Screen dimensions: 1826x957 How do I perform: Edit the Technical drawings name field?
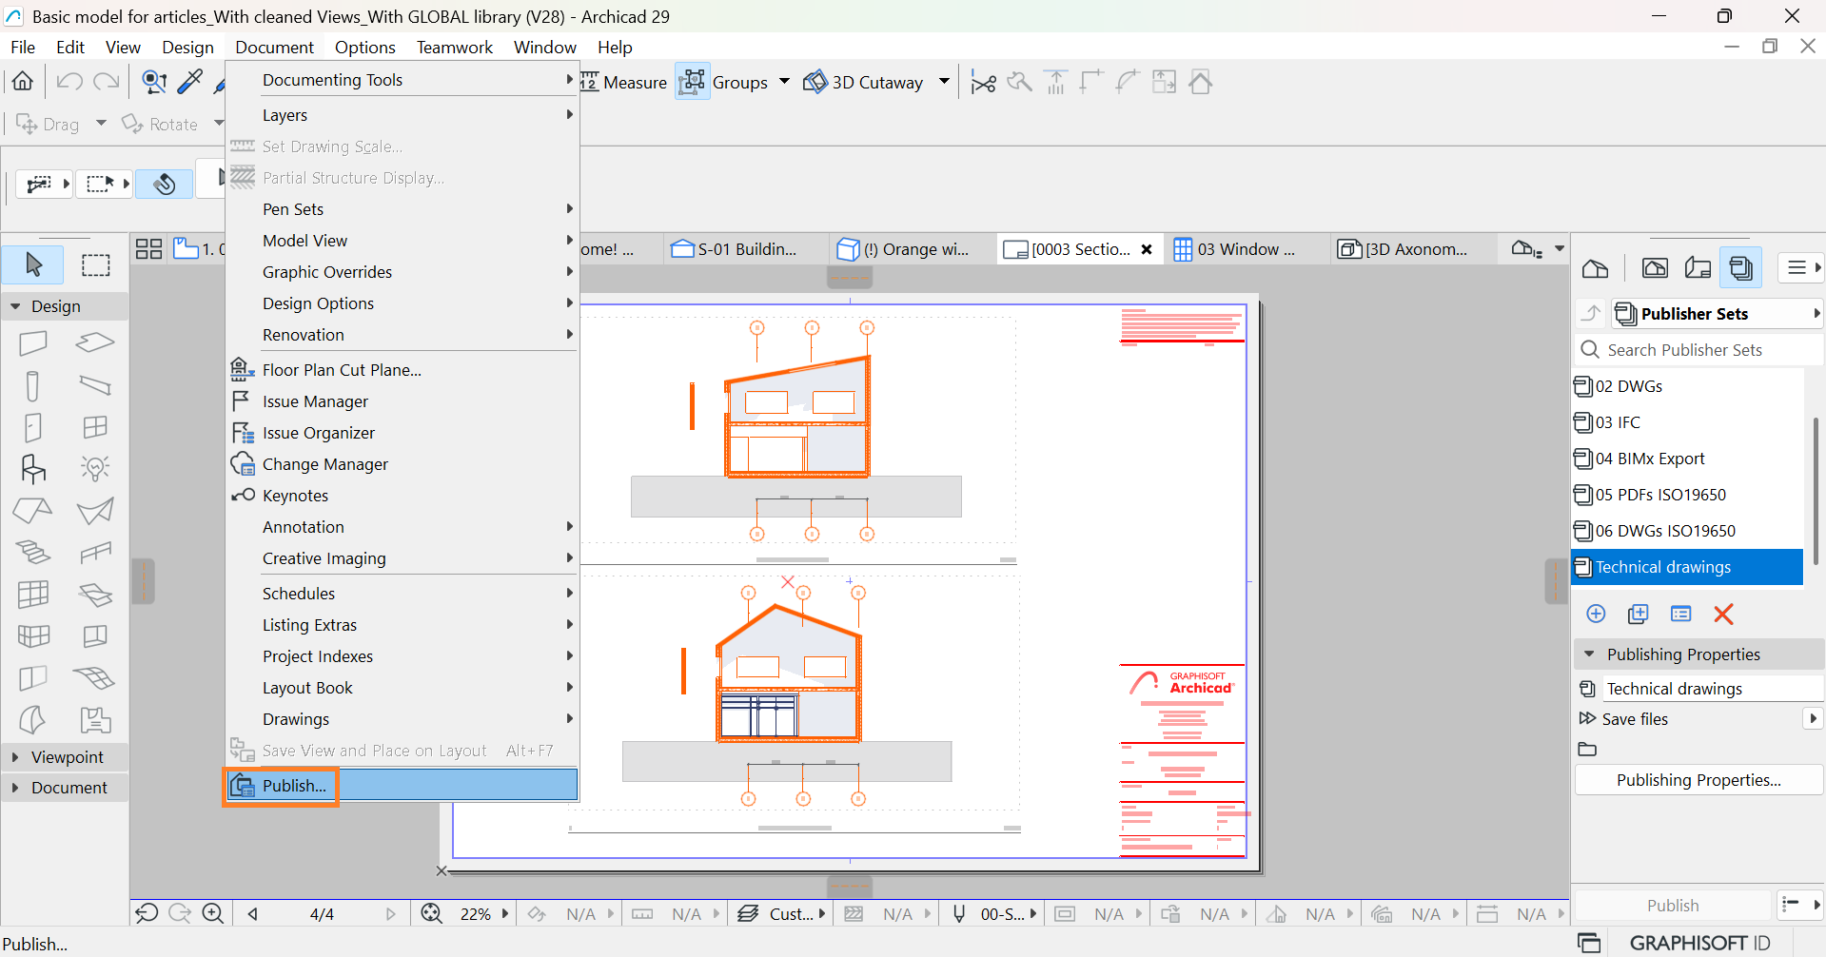point(1713,689)
